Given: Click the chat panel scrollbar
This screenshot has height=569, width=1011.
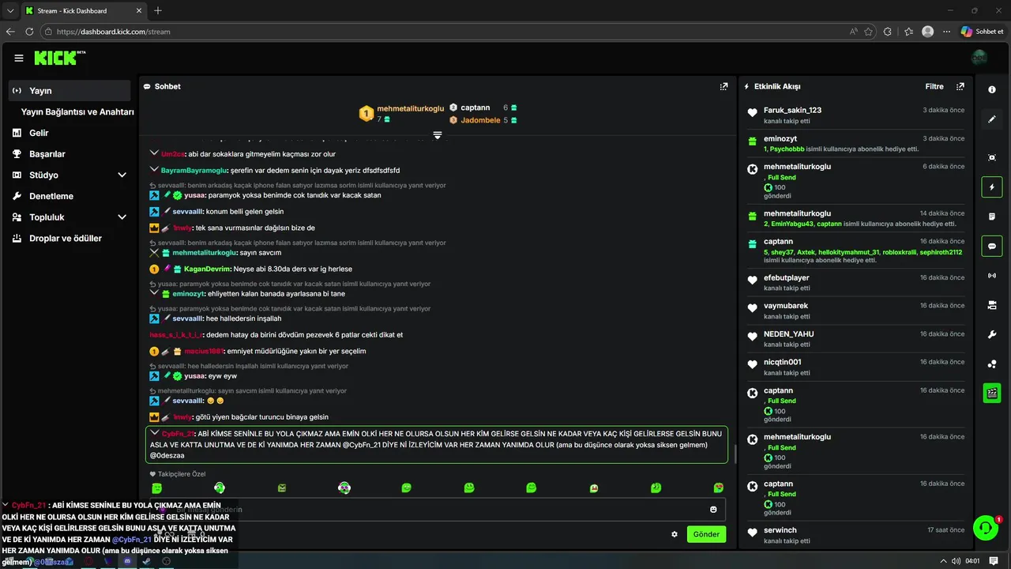Looking at the screenshot, I should point(735,454).
